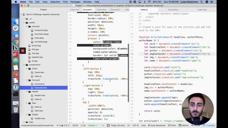The height and width of the screenshot is (128, 228).
Task: Open Finder from the Dock
Action: point(16,22)
